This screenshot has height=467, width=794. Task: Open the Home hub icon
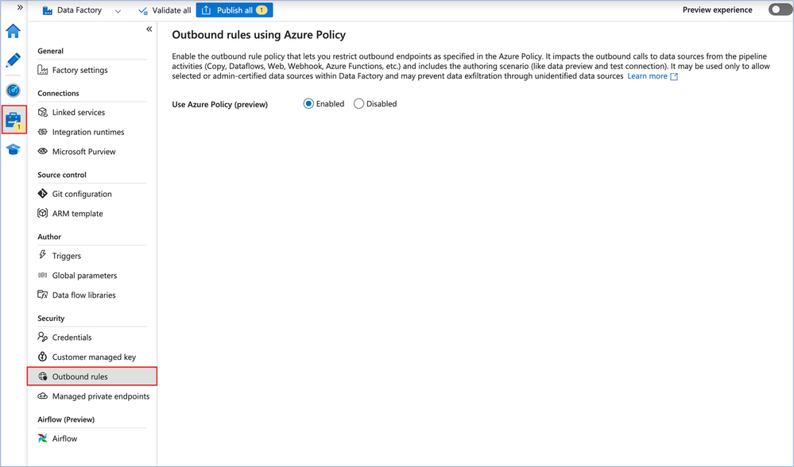tap(14, 31)
